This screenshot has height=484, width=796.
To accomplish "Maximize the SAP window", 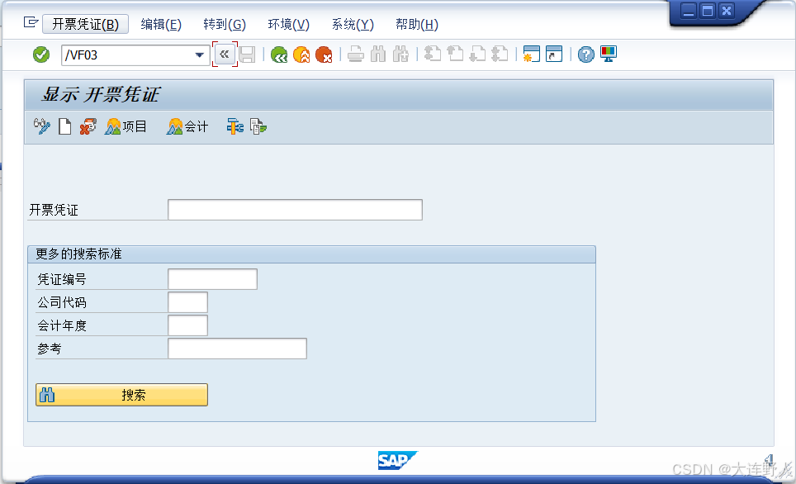I will coord(708,11).
